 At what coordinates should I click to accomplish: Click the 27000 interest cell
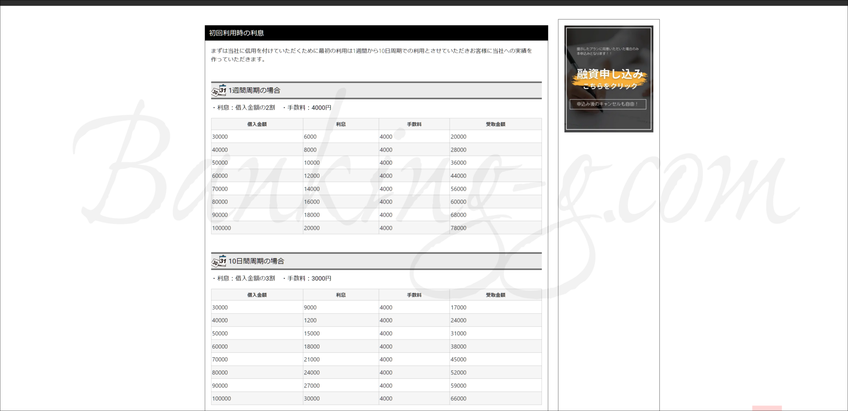(x=312, y=385)
